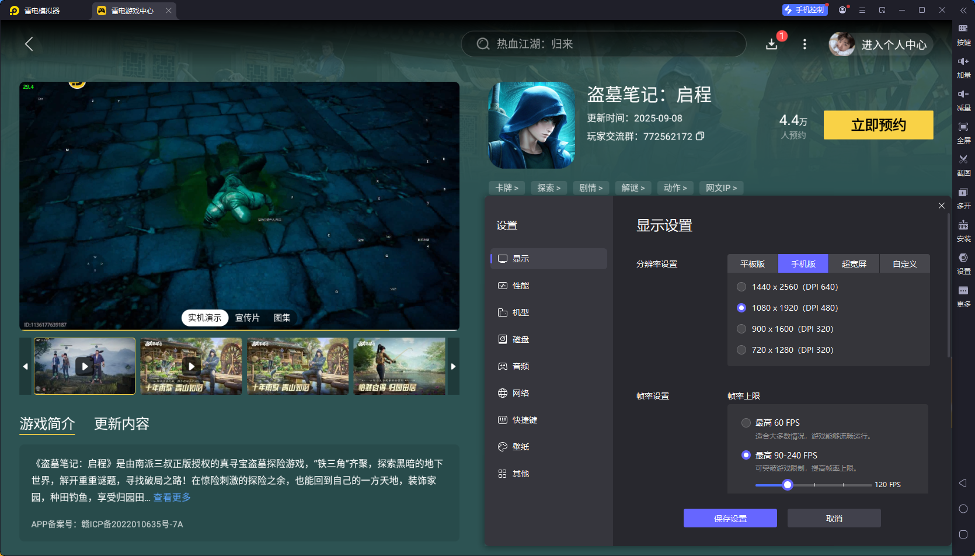Enter fullscreen via 全屏 sidebar icon
Image resolution: width=975 pixels, height=556 pixels.
tap(963, 133)
